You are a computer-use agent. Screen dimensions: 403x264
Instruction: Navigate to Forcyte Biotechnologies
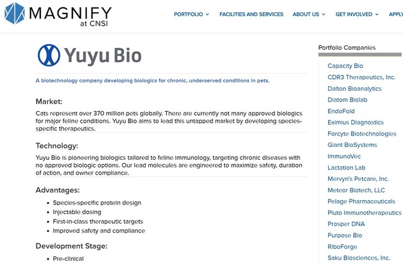point(361,134)
